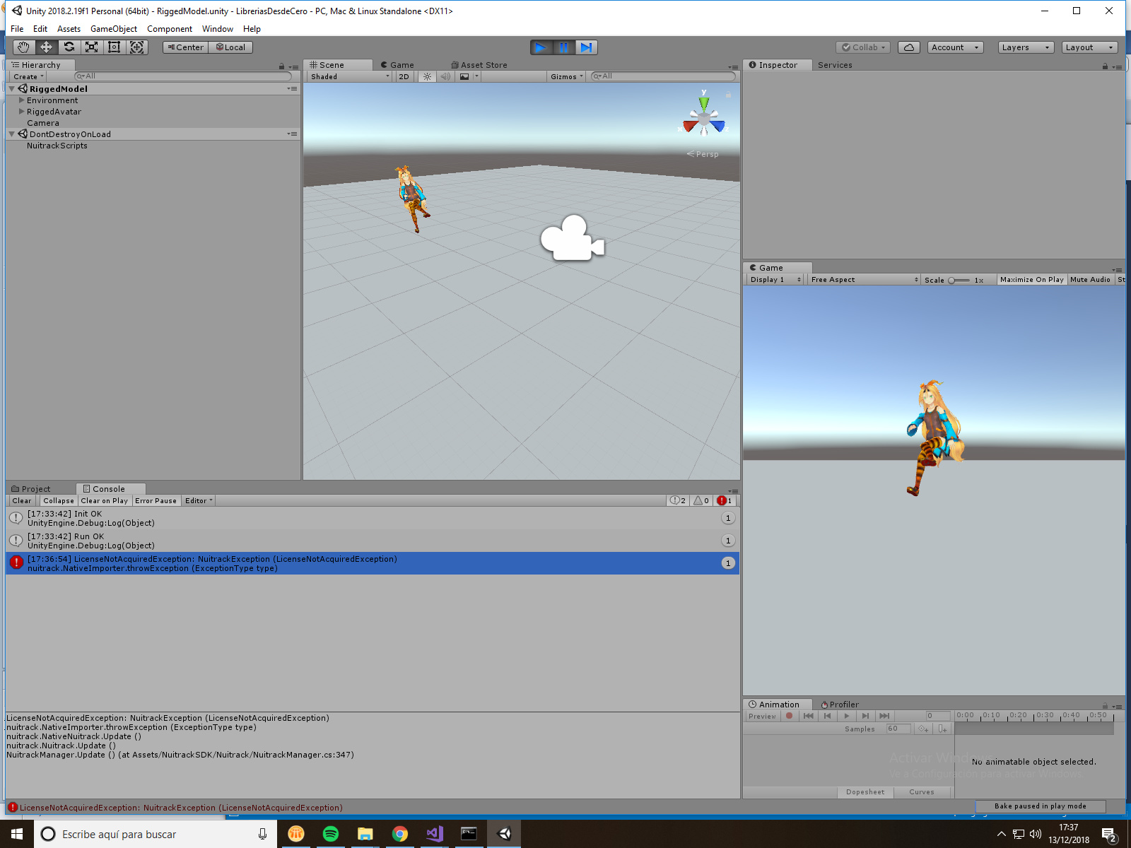This screenshot has height=848, width=1131.
Task: Select the Hand tool
Action: pos(24,47)
